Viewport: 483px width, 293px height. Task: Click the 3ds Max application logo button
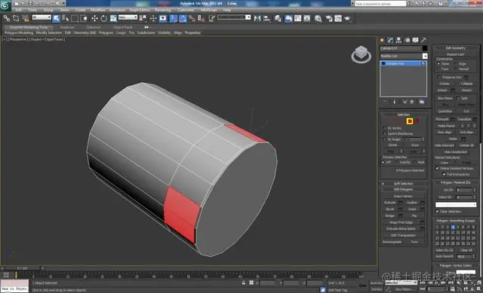tap(5, 5)
